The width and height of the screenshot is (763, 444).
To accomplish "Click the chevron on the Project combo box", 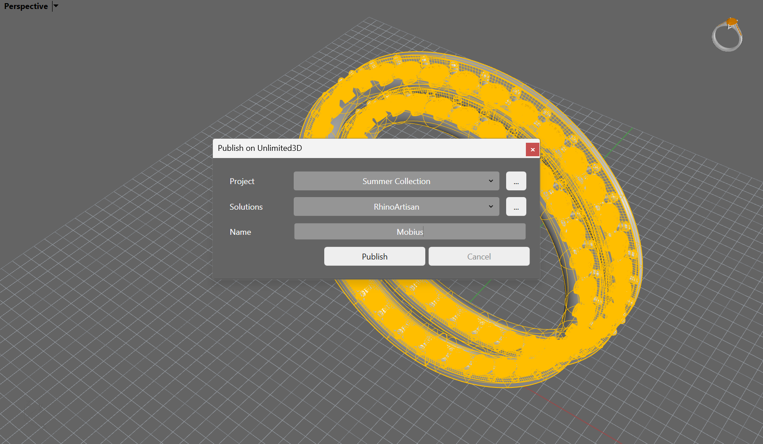I will (x=491, y=181).
